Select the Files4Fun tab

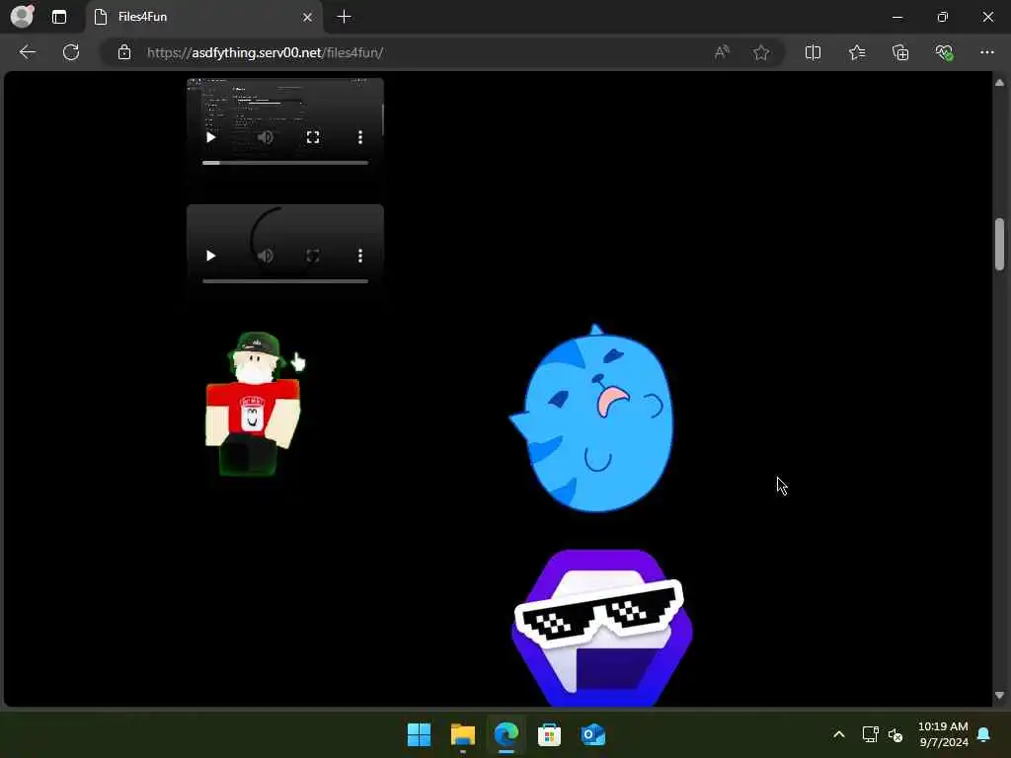point(203,18)
